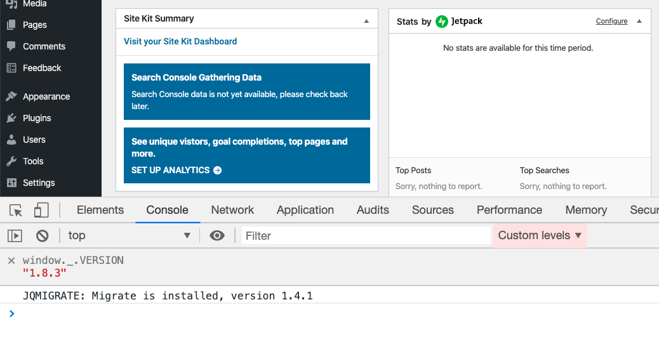Viewport: 659px width, 340px height.
Task: Activate the inspect element picker icon
Action: point(16,210)
